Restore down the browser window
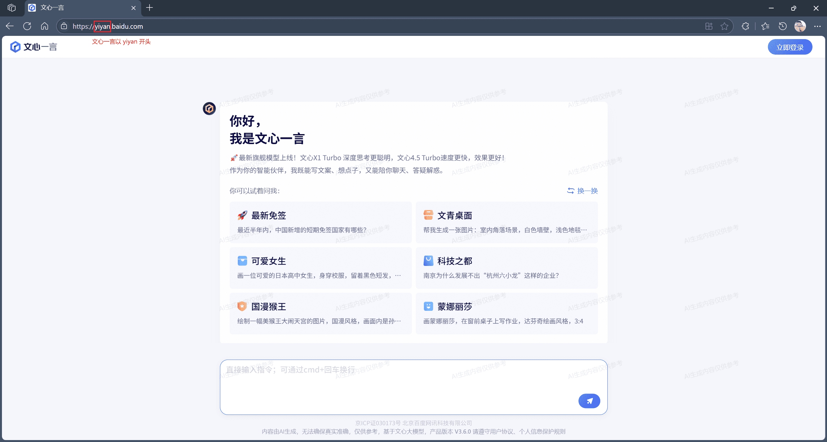827x442 pixels. (x=793, y=8)
